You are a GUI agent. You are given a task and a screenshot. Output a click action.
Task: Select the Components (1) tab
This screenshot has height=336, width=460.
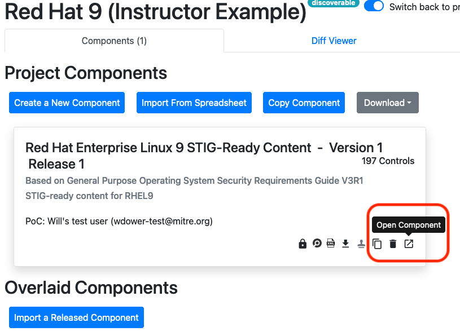113,41
